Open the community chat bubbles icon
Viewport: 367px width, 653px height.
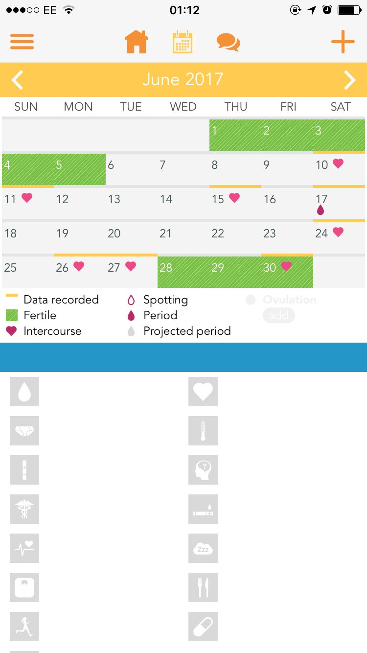point(228,42)
